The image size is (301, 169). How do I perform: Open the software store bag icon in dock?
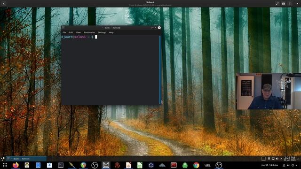click(49, 165)
